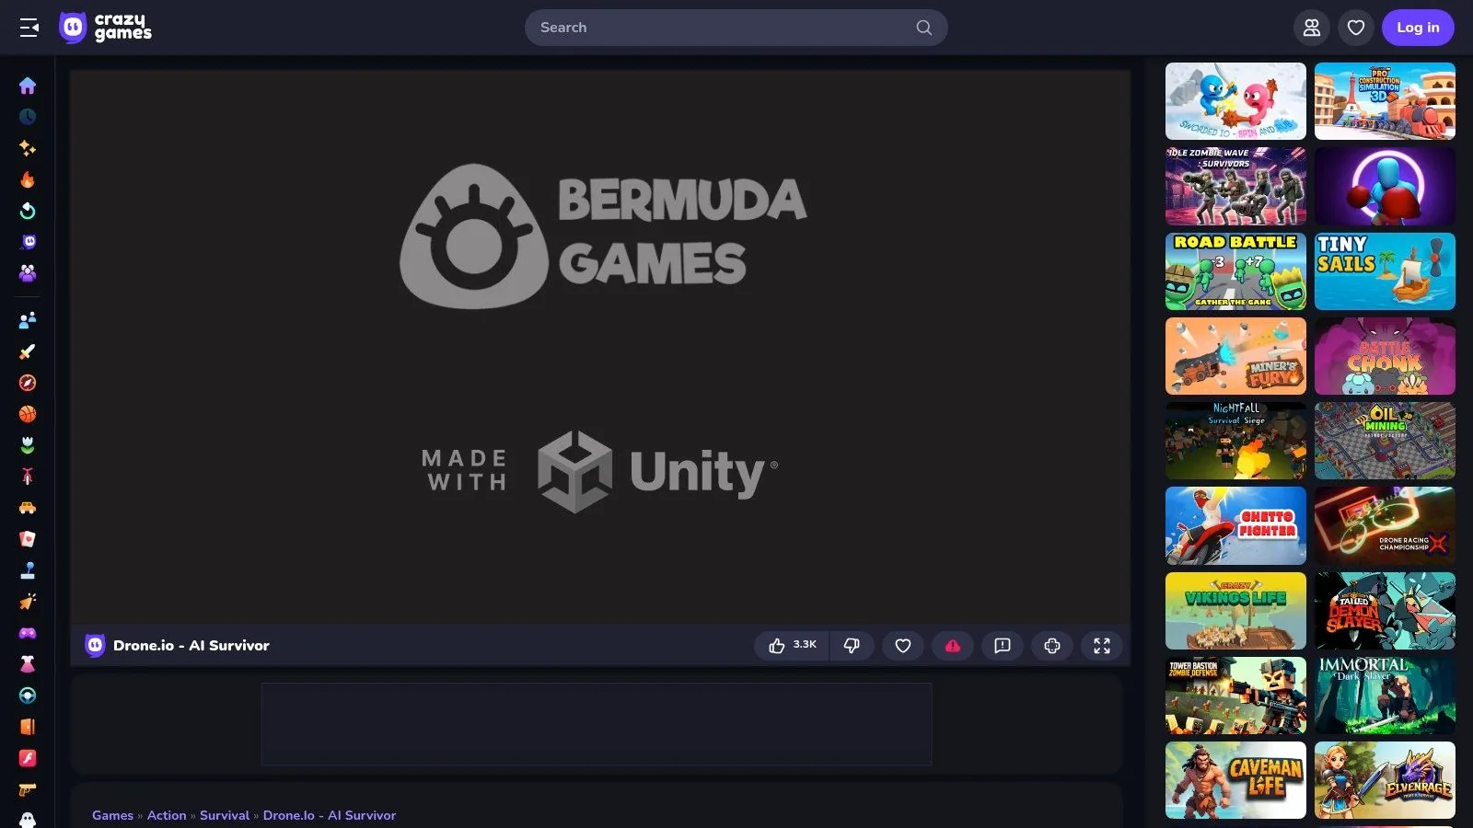The width and height of the screenshot is (1473, 828).
Task: Like the game with thumbs-up 3.3K
Action: [x=792, y=646]
